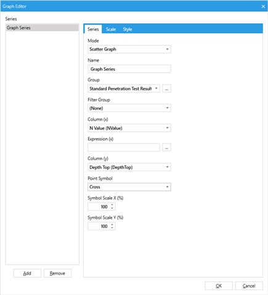Screen dimensions: 268x295
Task: Click the Remove button
Action: pos(57,273)
